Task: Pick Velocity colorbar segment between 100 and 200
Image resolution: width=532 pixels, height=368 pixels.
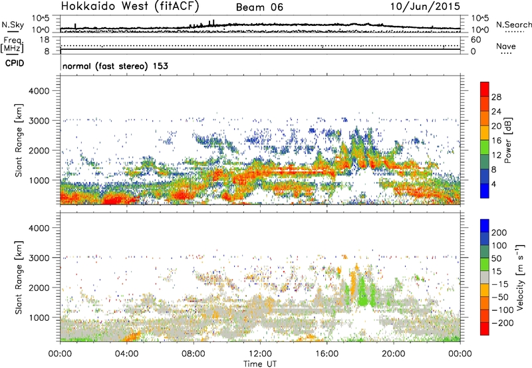Action: tap(485, 238)
